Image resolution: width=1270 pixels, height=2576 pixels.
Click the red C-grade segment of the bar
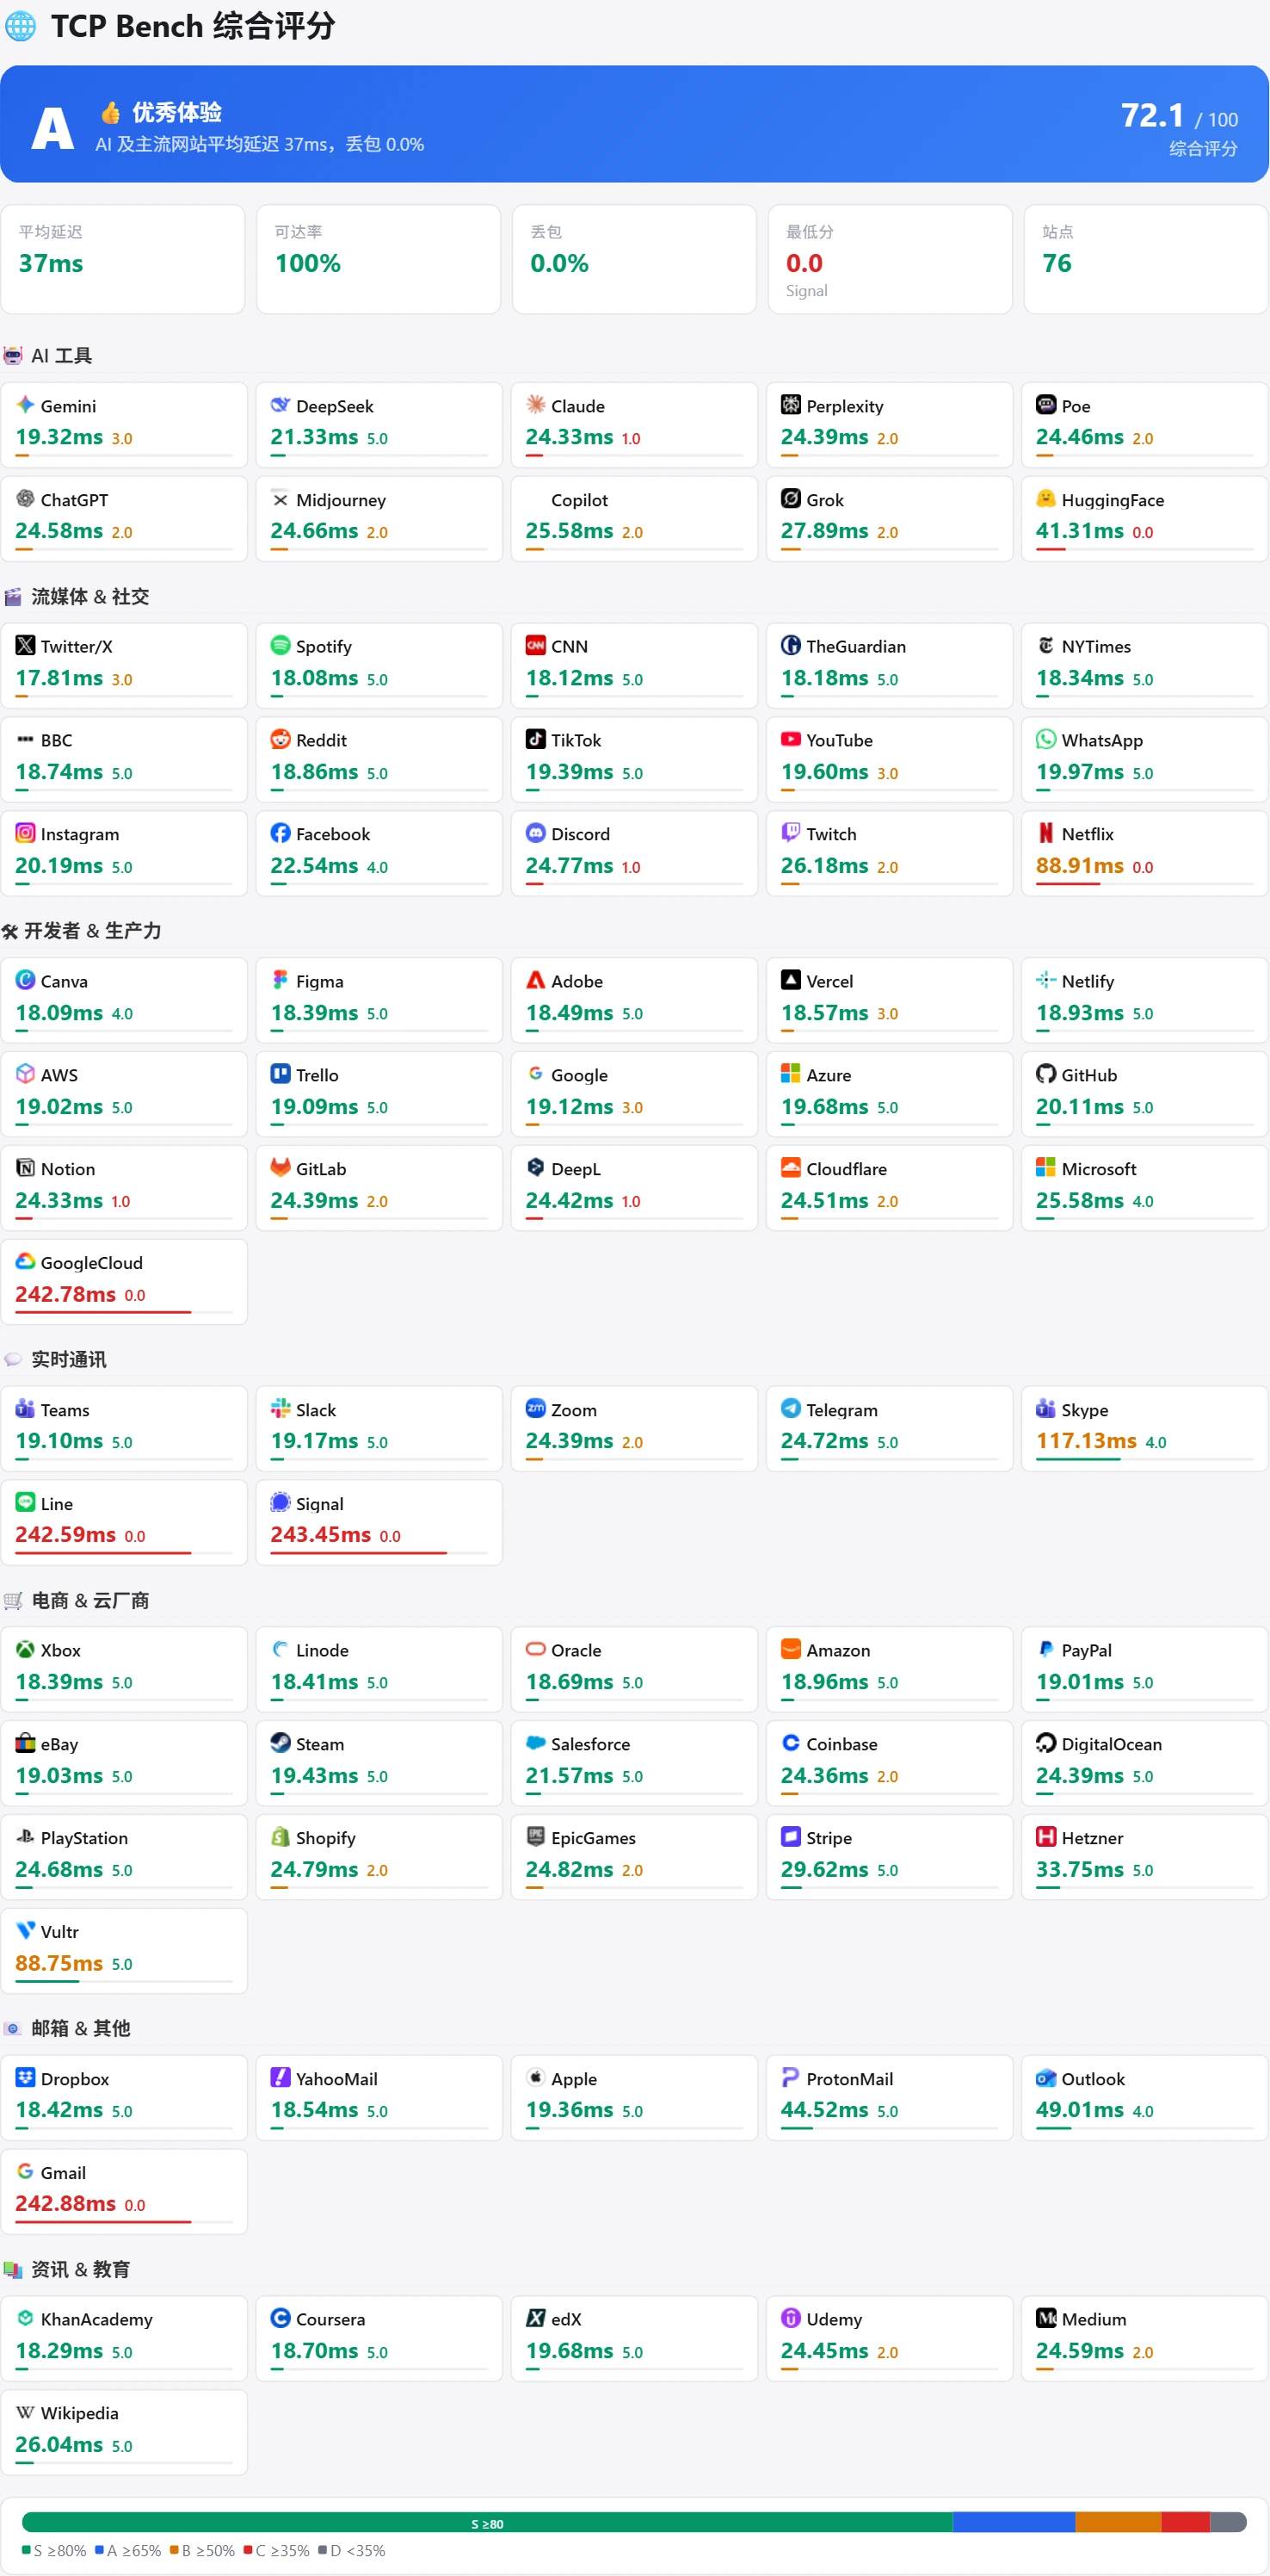click(1185, 2523)
